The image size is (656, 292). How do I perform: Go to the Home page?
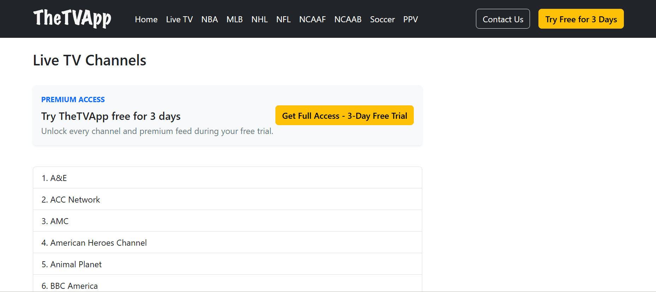tap(146, 19)
